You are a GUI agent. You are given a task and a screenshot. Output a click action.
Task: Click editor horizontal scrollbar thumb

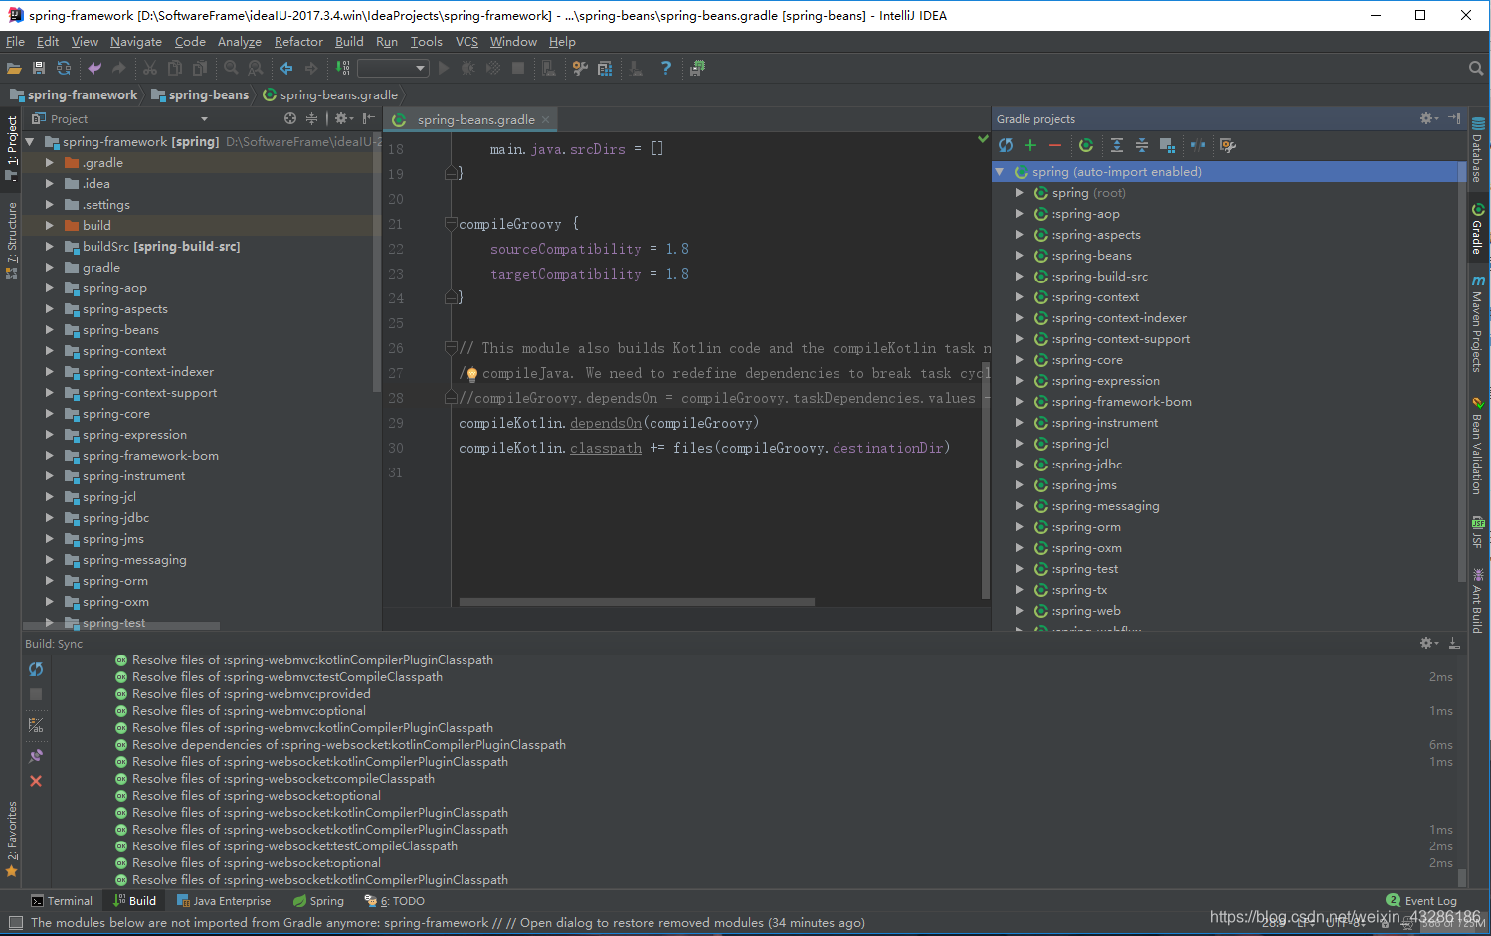(637, 601)
